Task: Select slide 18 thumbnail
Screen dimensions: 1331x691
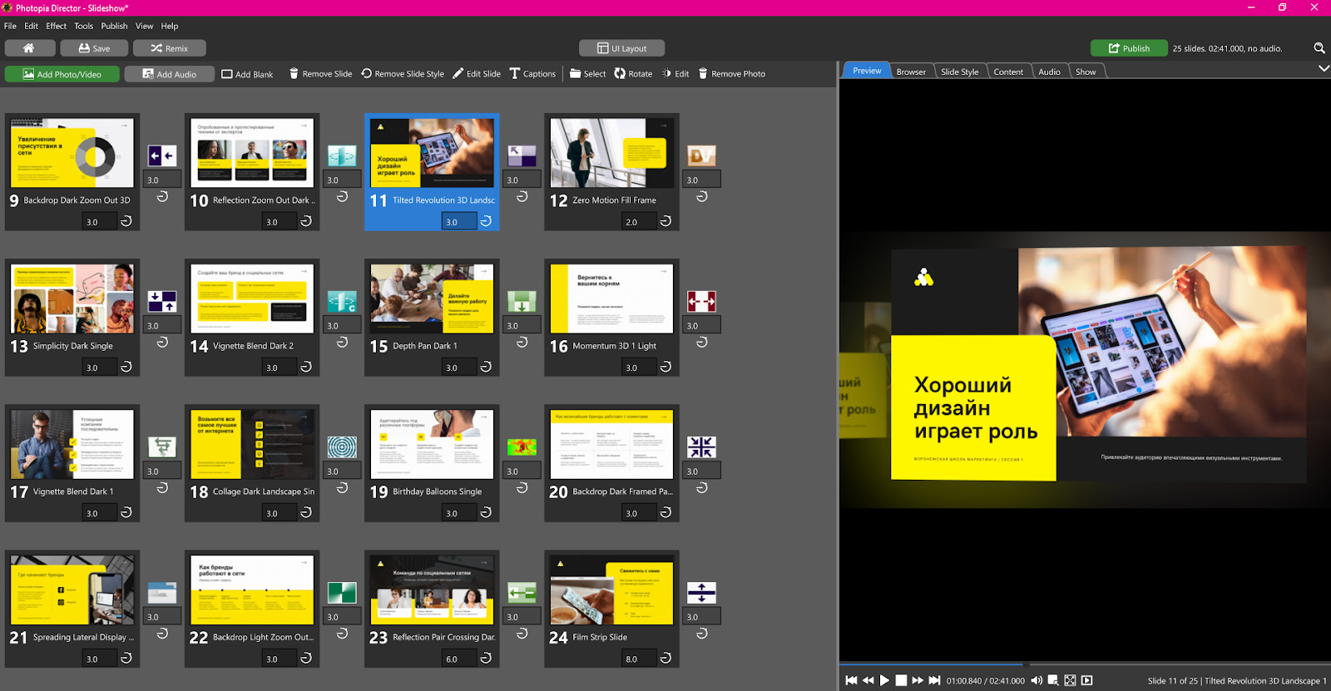Action: 252,444
